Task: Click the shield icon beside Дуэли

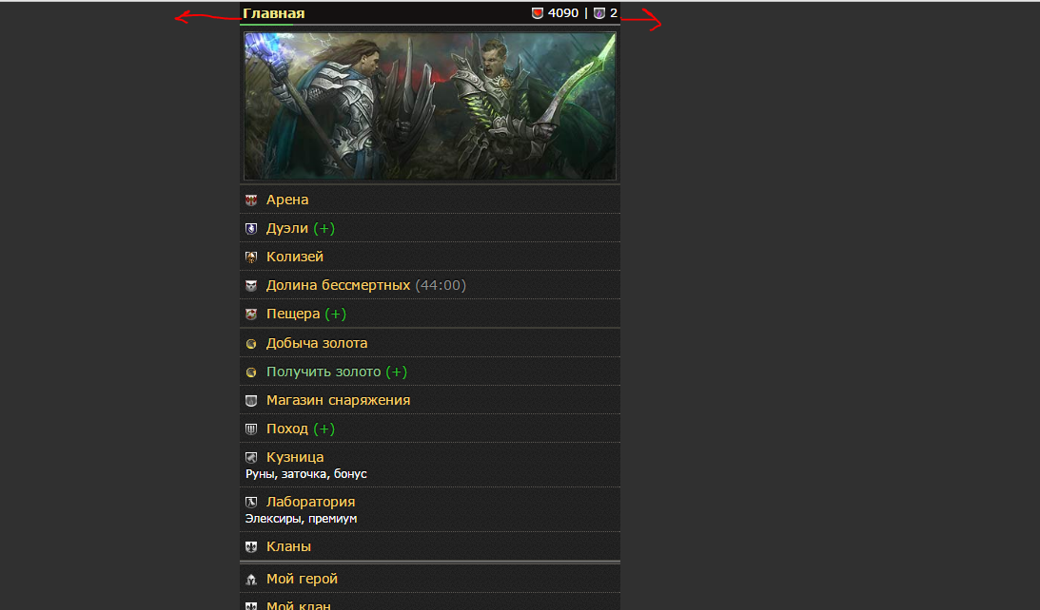Action: pyautogui.click(x=251, y=229)
